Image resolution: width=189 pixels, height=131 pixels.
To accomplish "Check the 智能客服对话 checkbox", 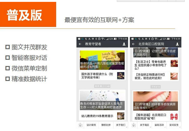I will (7, 58).
